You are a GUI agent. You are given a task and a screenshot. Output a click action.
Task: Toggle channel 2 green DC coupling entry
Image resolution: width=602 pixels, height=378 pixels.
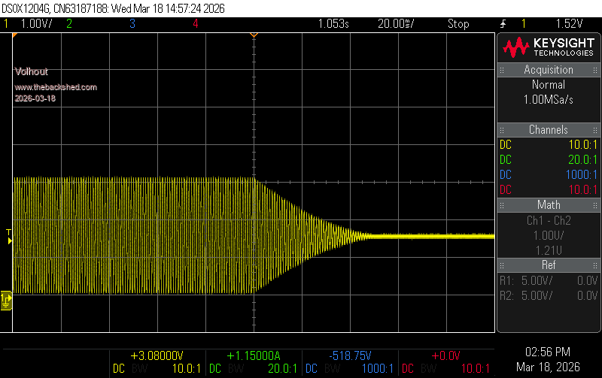tap(506, 159)
